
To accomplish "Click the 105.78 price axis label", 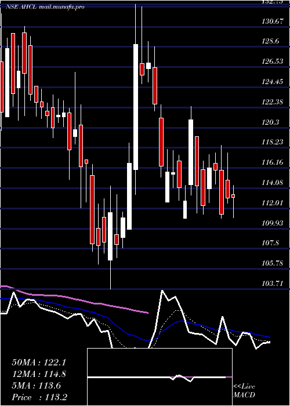I will (x=273, y=263).
